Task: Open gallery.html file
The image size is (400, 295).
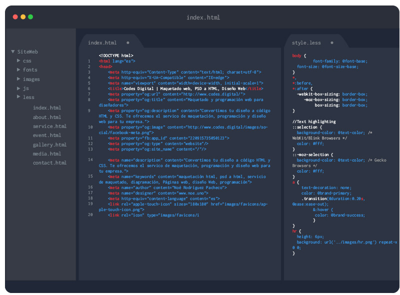Action: [x=49, y=144]
